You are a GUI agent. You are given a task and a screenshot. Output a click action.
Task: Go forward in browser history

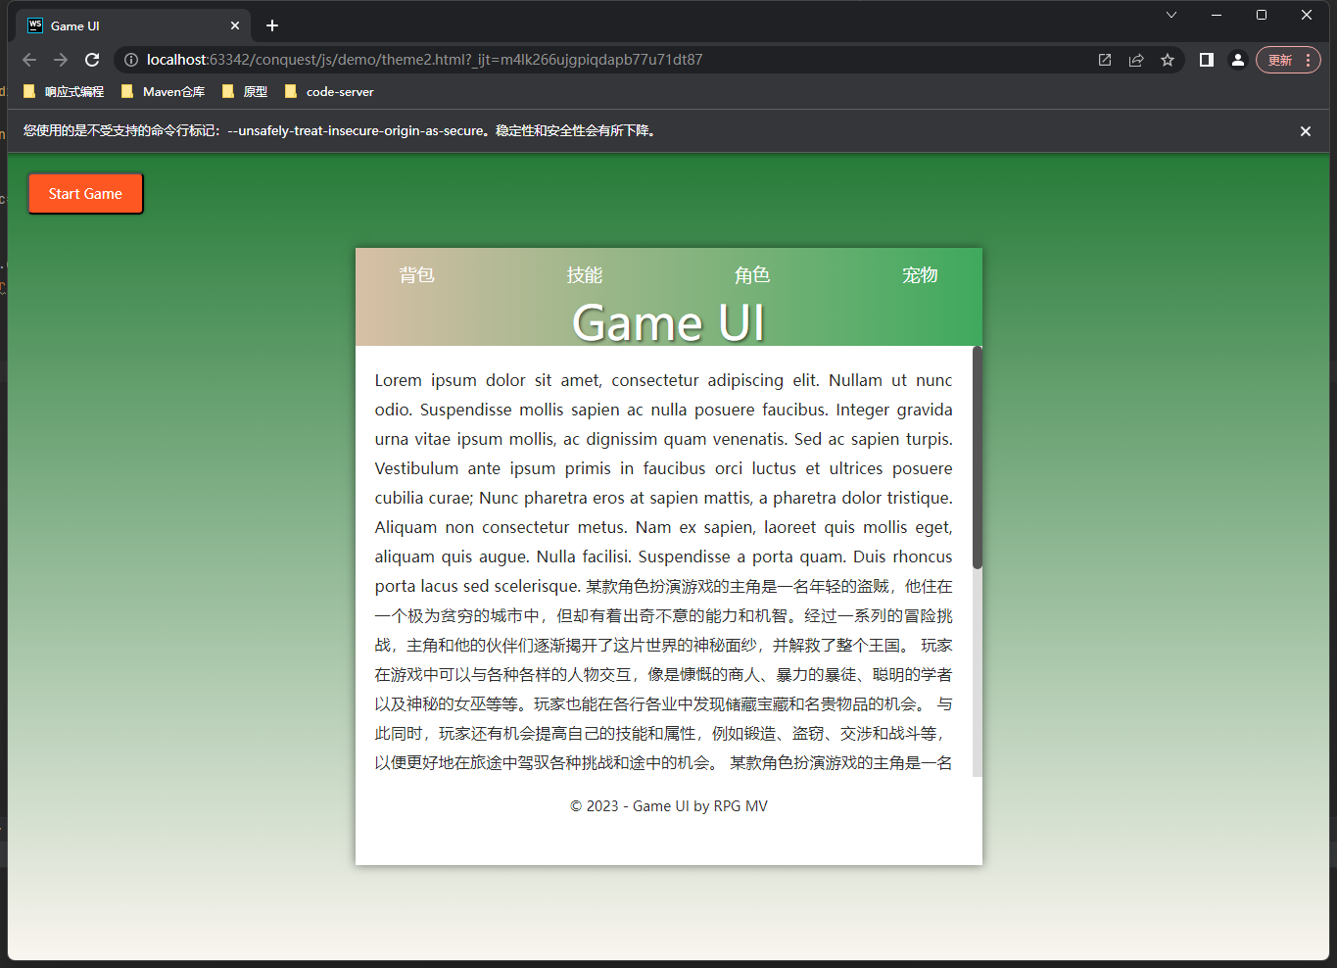coord(61,60)
